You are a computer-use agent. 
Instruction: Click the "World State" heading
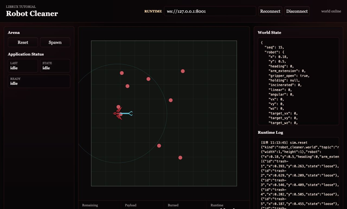[x=269, y=32]
